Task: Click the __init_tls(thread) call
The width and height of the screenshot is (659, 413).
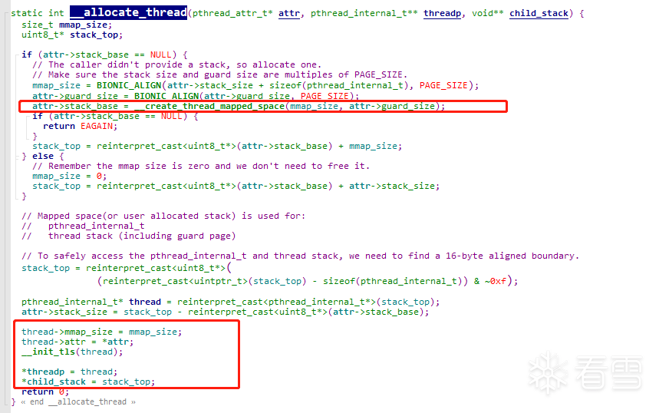Action: (x=72, y=352)
